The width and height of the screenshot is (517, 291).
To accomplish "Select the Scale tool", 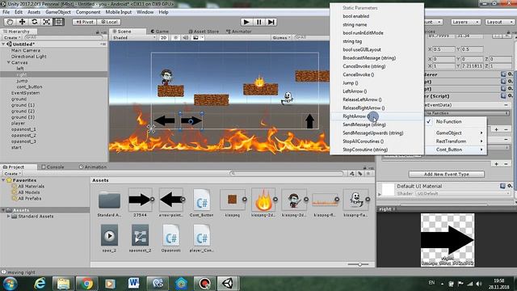I will point(47,22).
